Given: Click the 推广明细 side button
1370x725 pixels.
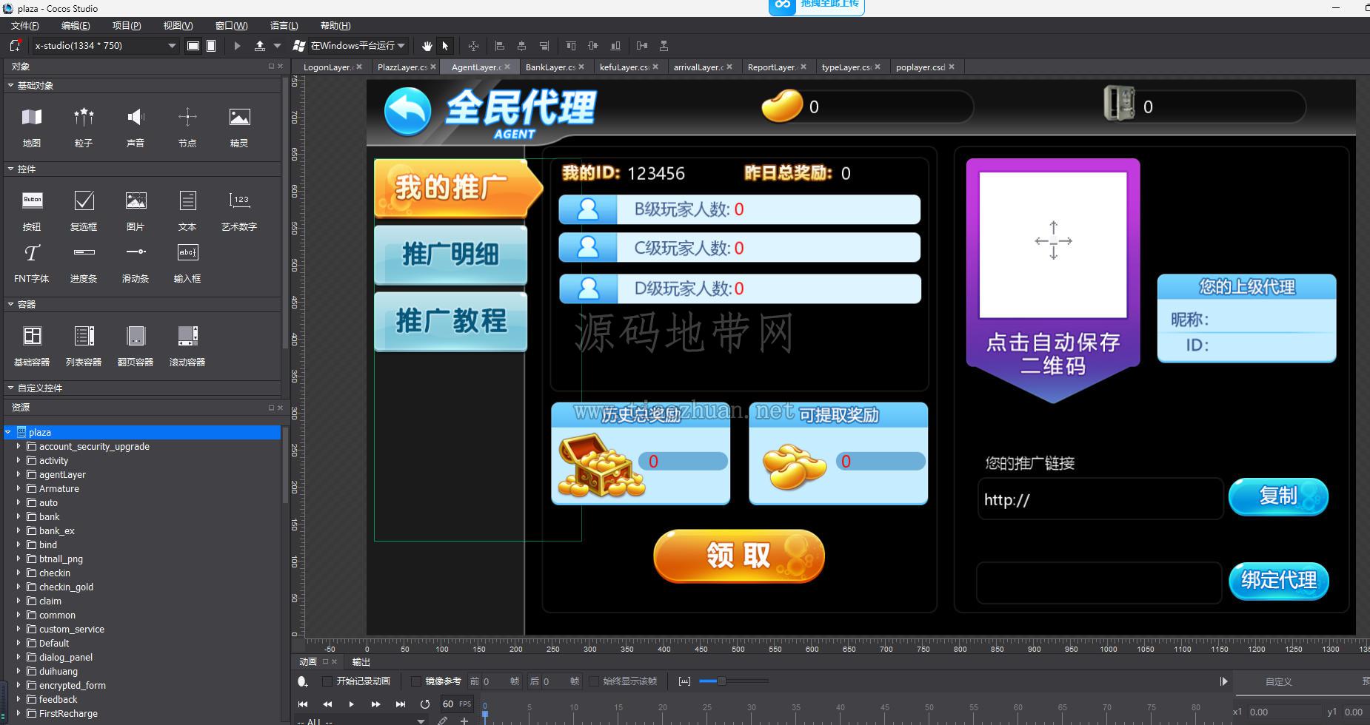Looking at the screenshot, I should point(450,254).
